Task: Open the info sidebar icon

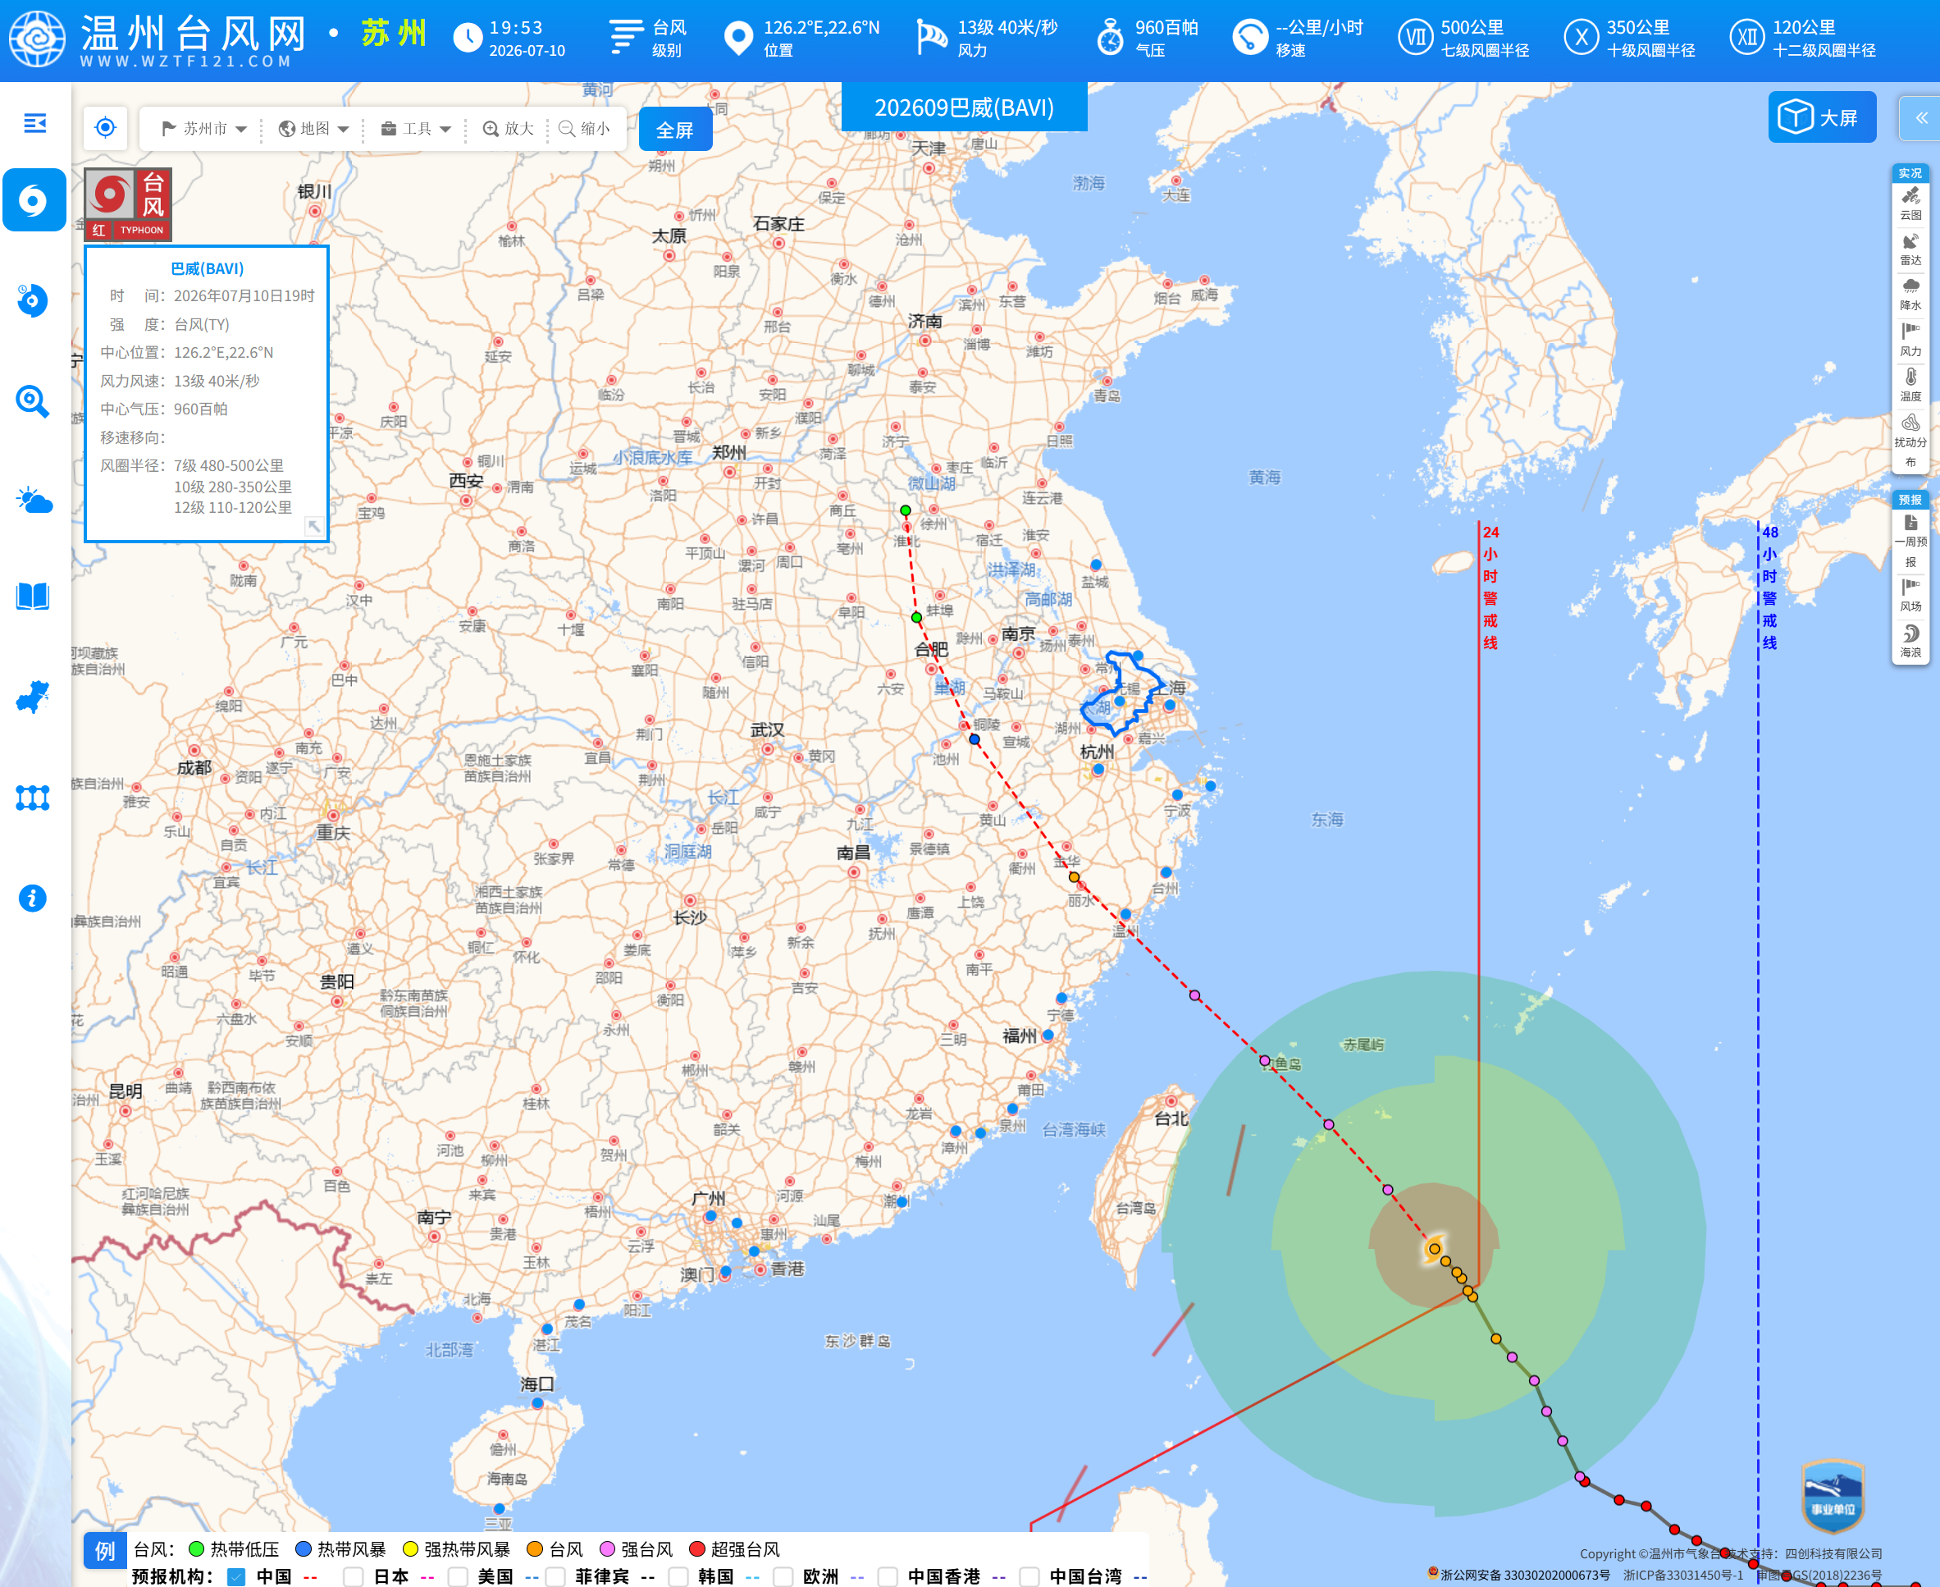Action: tap(33, 899)
